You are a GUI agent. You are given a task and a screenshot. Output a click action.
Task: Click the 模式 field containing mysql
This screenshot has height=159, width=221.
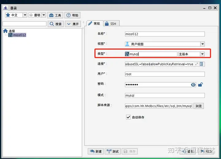coord(165,95)
